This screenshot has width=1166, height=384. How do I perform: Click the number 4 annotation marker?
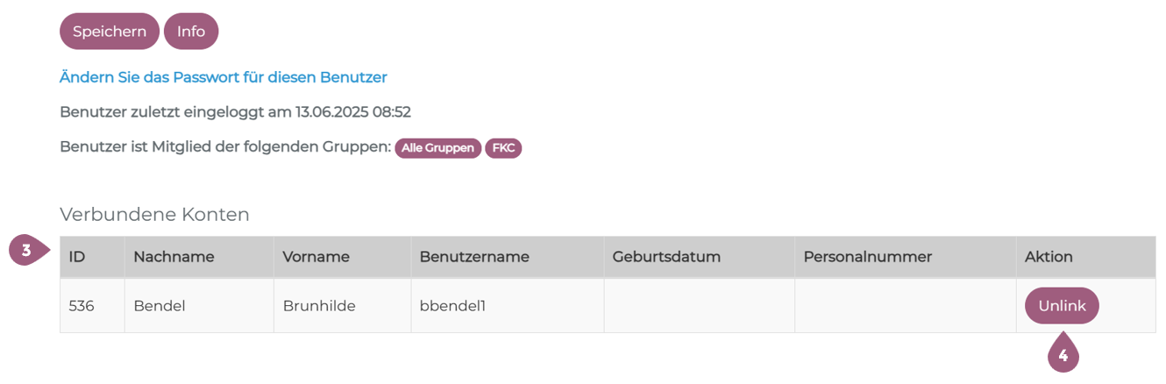(1063, 355)
